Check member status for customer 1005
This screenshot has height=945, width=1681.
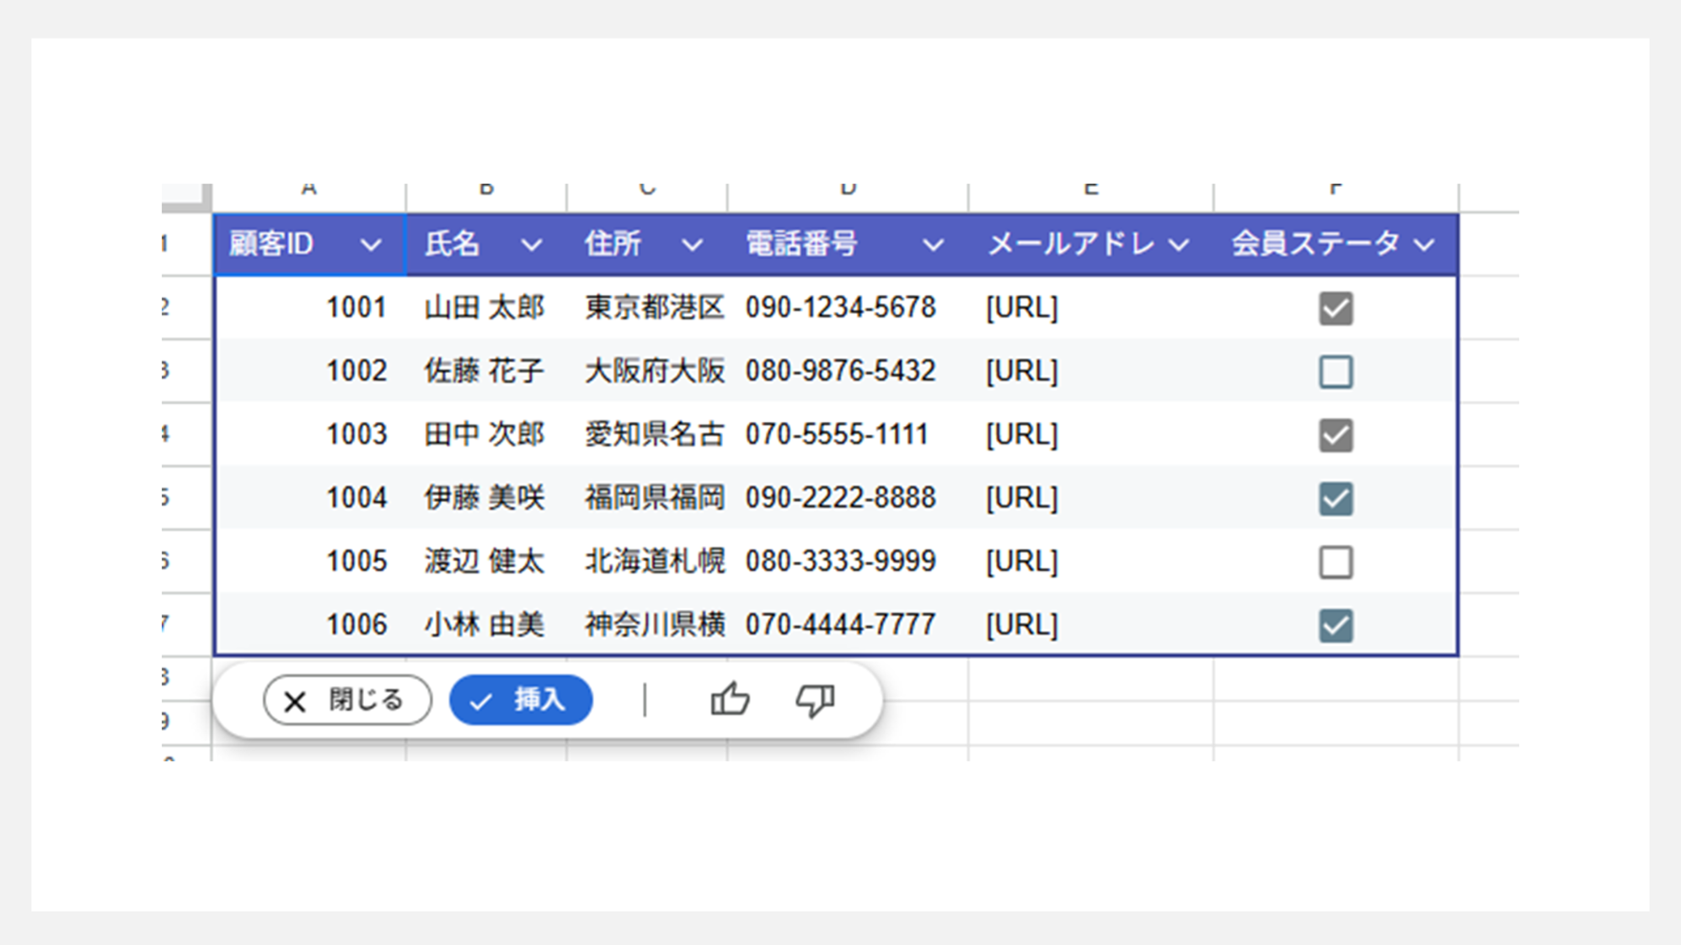[1336, 562]
